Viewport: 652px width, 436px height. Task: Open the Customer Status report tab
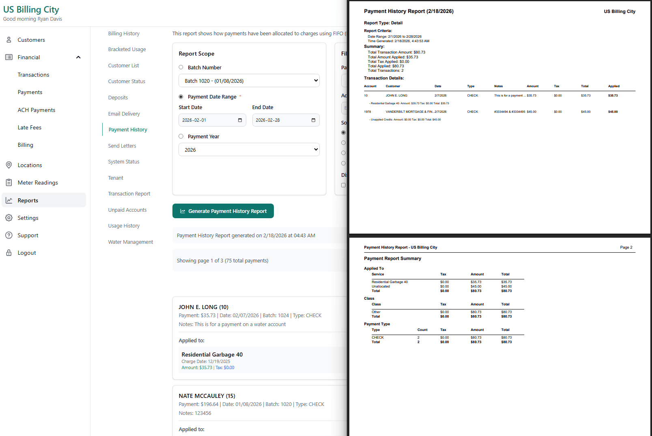(127, 81)
